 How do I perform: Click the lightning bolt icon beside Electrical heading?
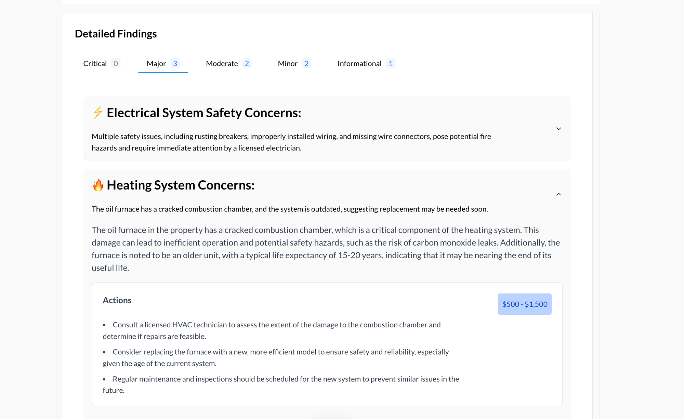[x=98, y=113]
